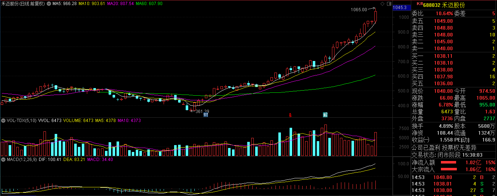Click the MA5 volume label in VOL panel
Screen dimensions: 497x196
click(105, 120)
